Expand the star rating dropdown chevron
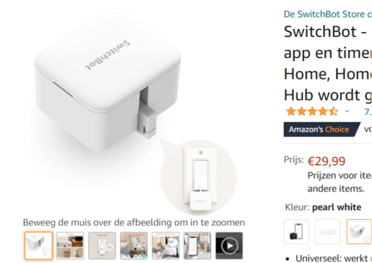Viewport: 372px width, 263px height. coord(347,111)
